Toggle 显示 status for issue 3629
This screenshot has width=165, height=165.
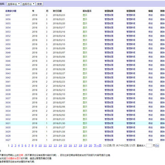(85, 132)
